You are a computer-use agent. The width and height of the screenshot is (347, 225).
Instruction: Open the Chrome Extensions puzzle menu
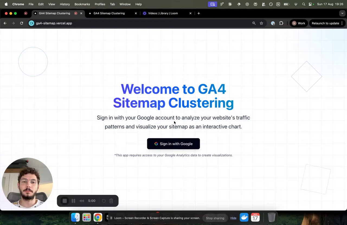pos(281,23)
